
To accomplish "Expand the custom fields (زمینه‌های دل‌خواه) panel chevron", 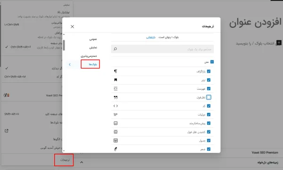I will click(x=82, y=162).
